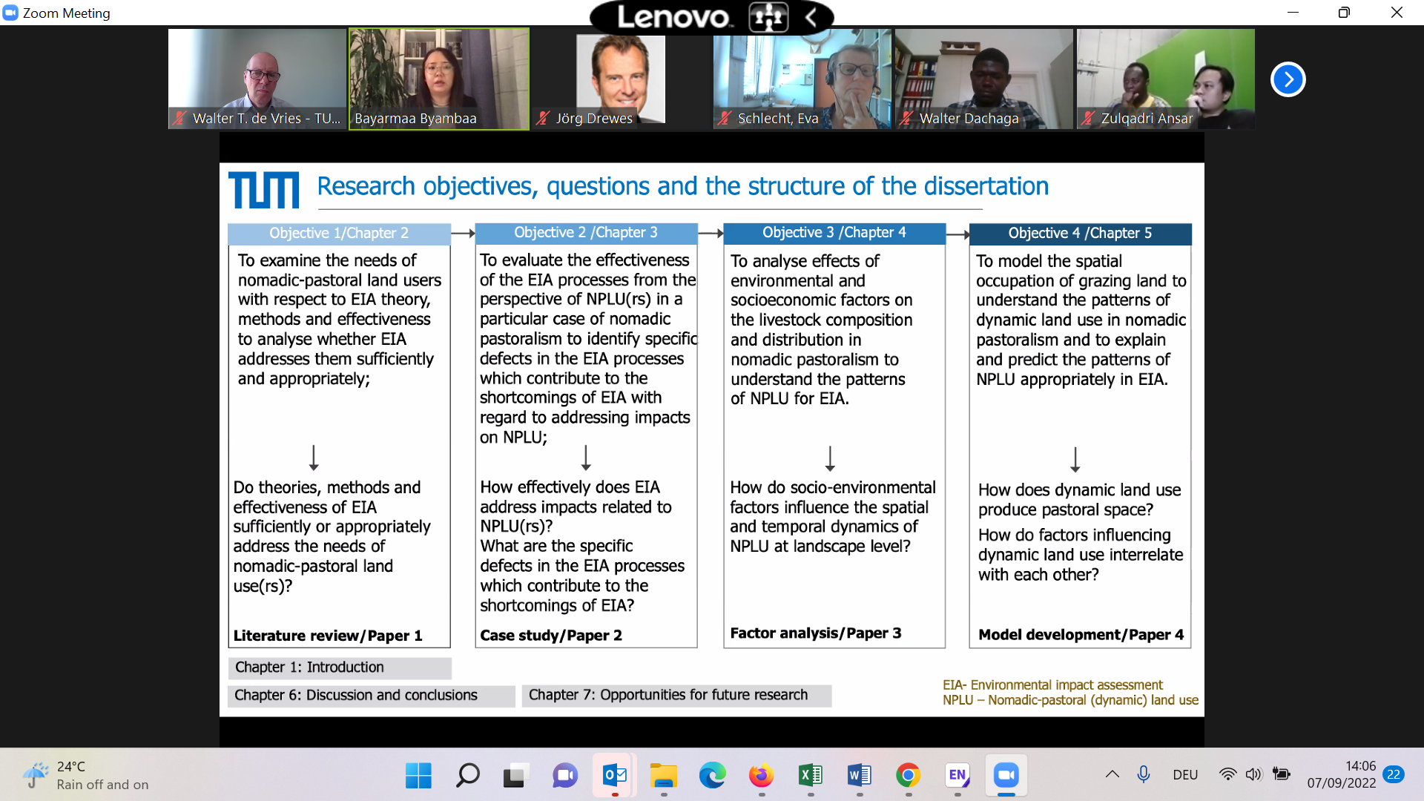Click the slide title 'Research objectives, questions...'

tap(683, 186)
